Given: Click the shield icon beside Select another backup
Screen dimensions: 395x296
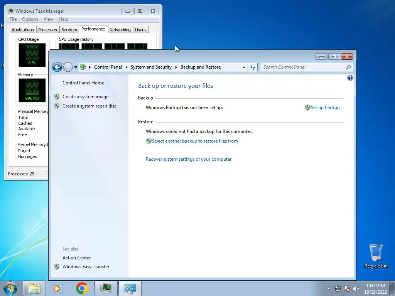Looking at the screenshot, I should coord(149,141).
